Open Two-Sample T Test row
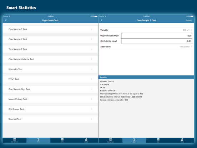Viewport: 197px width, 148px height. 50,49
